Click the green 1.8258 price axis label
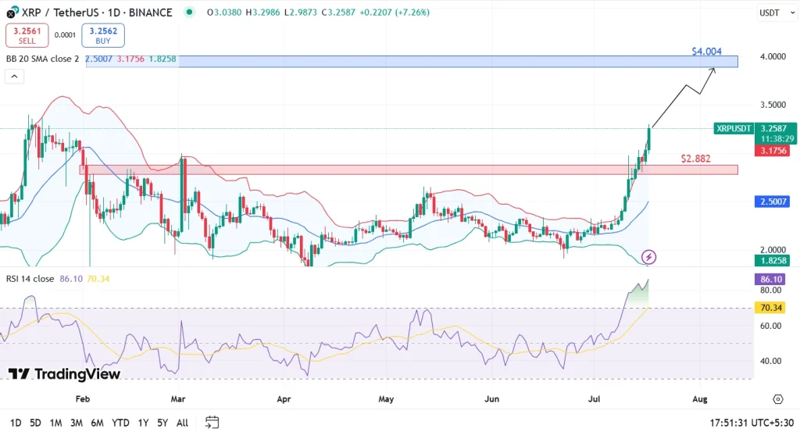This screenshot has height=432, width=800. point(773,261)
